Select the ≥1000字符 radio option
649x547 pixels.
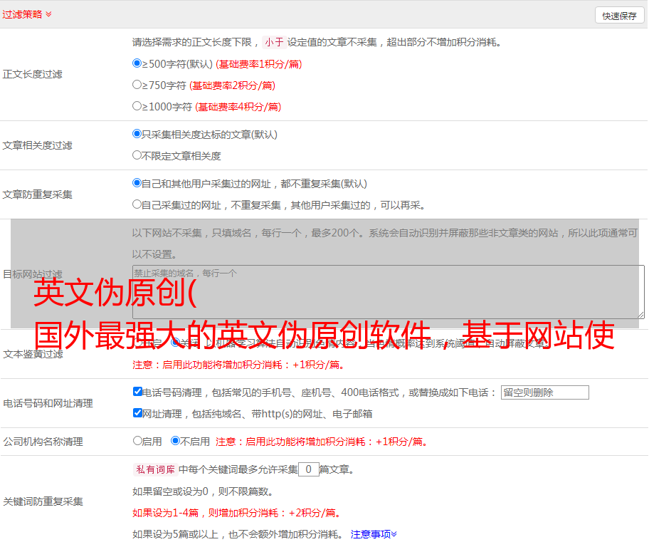tap(137, 105)
